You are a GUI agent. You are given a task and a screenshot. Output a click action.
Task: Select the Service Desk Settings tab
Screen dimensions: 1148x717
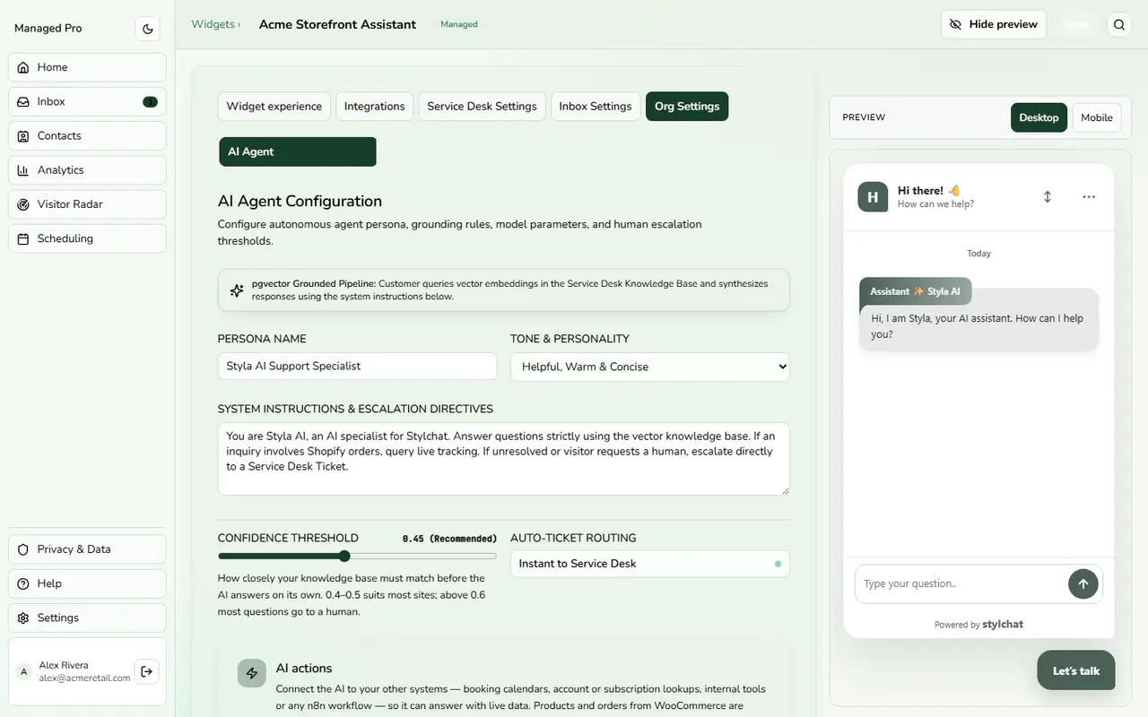(482, 106)
